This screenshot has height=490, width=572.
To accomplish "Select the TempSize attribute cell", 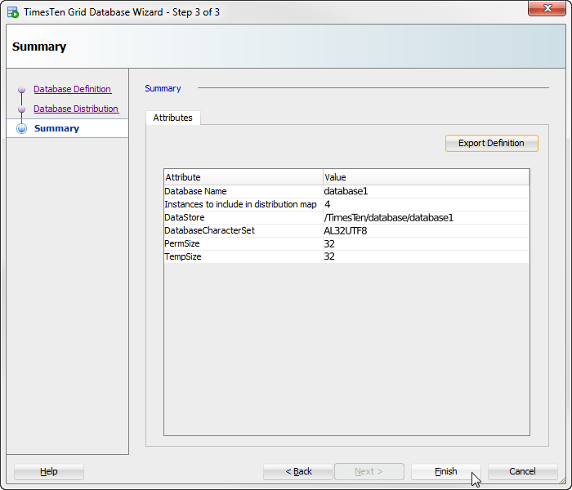I will (244, 256).
